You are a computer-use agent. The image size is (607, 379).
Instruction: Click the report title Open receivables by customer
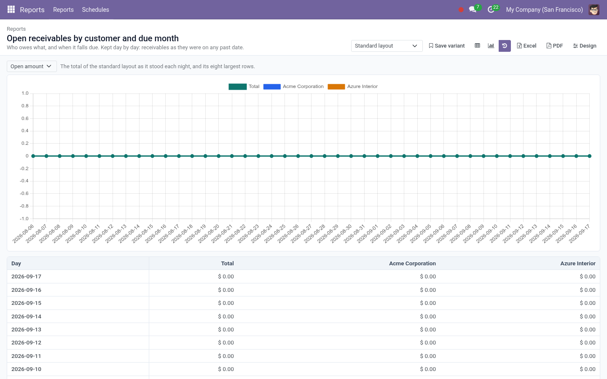93,38
